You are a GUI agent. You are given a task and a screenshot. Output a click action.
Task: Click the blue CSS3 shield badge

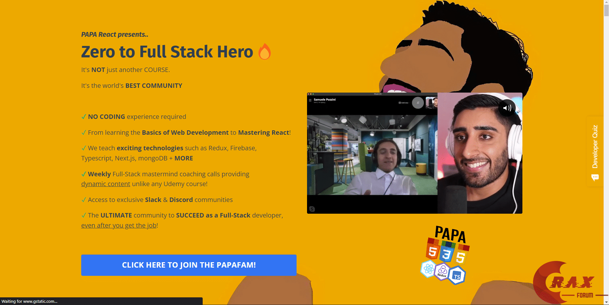[x=446, y=254]
